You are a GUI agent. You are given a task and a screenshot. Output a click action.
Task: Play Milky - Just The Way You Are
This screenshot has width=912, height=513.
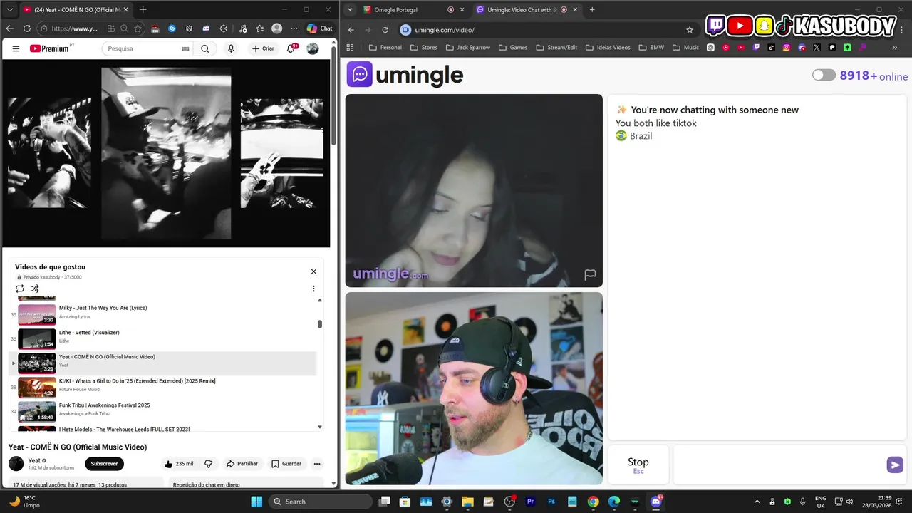tap(162, 313)
